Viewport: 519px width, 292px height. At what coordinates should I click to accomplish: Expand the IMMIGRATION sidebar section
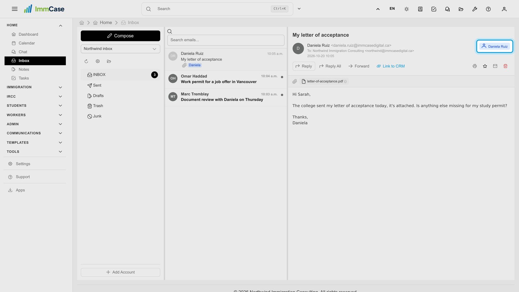click(60, 87)
